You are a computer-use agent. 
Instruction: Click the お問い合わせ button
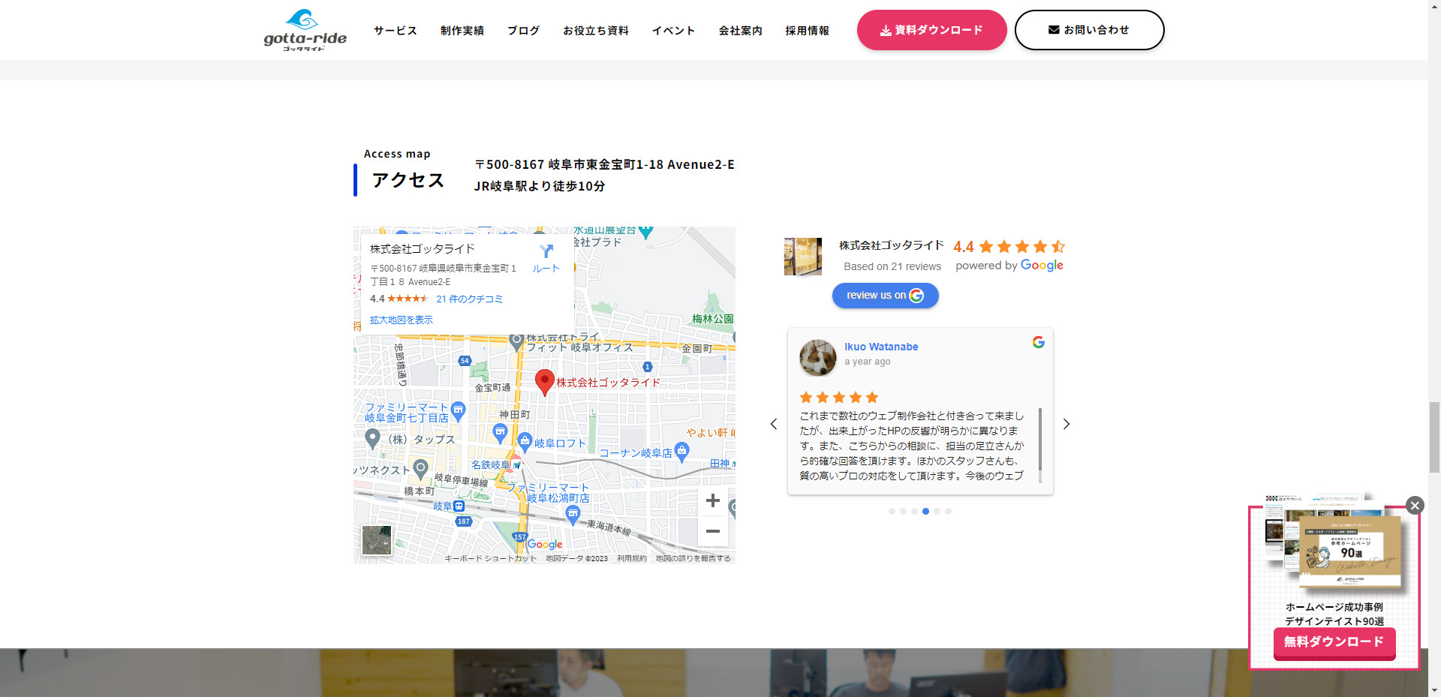(1089, 30)
